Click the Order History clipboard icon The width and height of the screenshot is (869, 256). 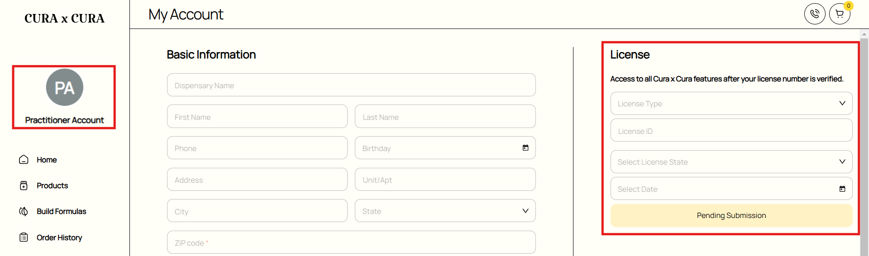pos(24,237)
